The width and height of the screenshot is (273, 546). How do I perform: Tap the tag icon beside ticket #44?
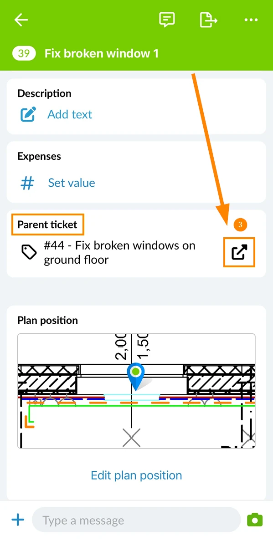coord(29,252)
